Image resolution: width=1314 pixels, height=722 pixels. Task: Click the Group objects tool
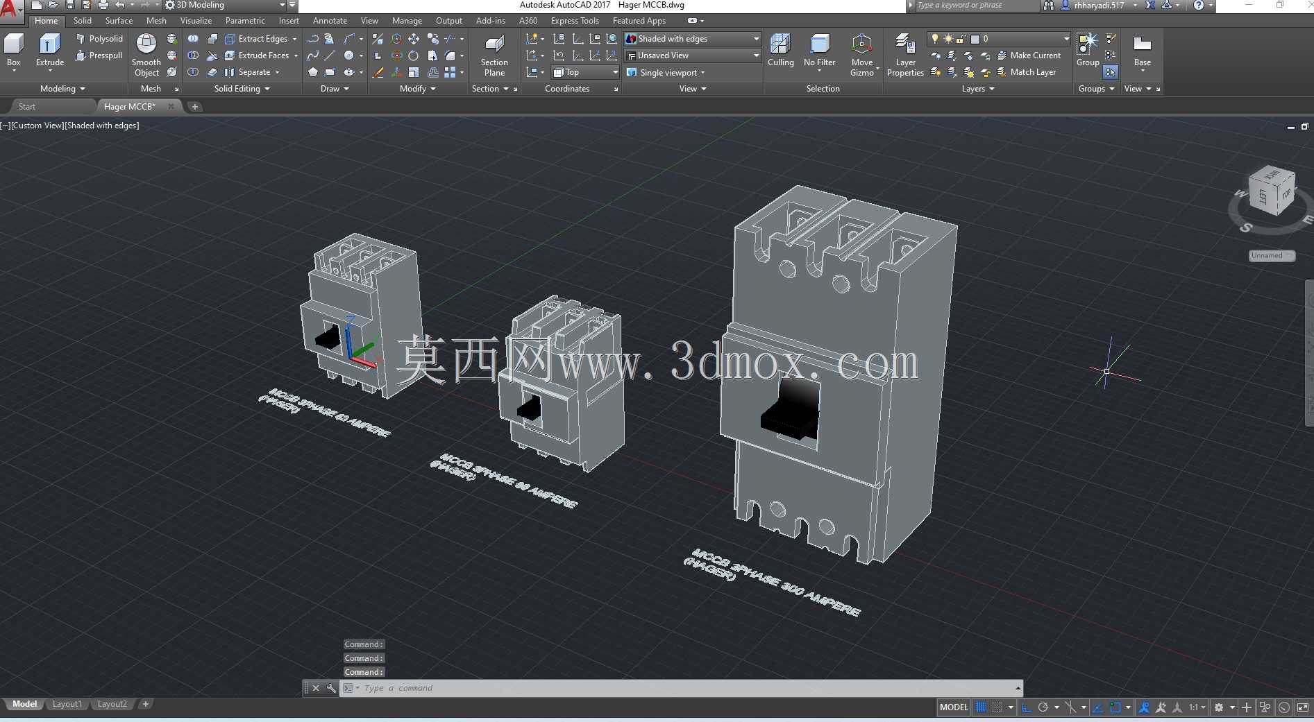1088,50
